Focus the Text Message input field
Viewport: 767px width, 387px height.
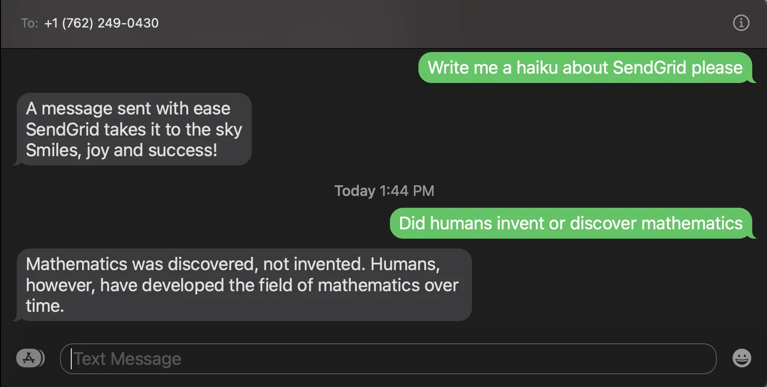click(x=387, y=359)
